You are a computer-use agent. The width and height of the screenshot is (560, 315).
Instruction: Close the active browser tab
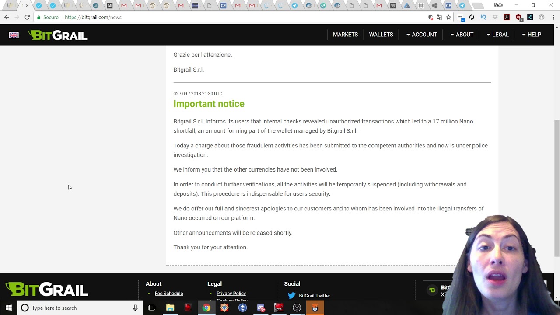(x=27, y=6)
